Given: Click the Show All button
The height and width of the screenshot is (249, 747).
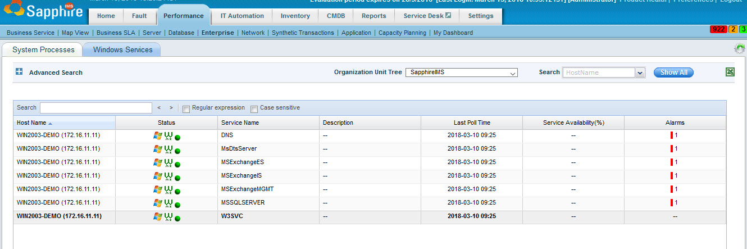Looking at the screenshot, I should click(673, 73).
